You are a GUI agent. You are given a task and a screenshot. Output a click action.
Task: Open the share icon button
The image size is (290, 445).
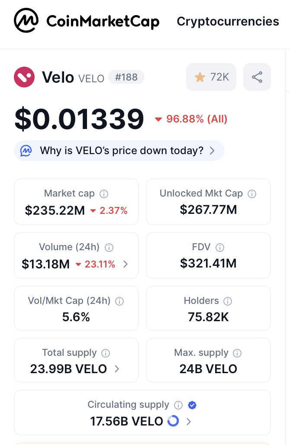[x=257, y=77]
